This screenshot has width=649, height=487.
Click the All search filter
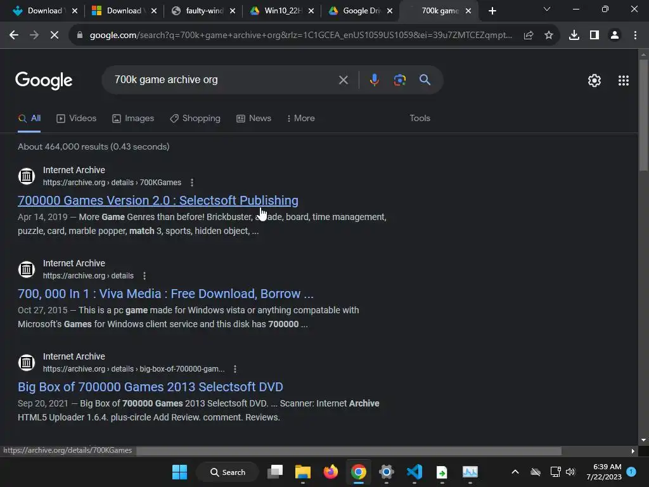pos(29,119)
